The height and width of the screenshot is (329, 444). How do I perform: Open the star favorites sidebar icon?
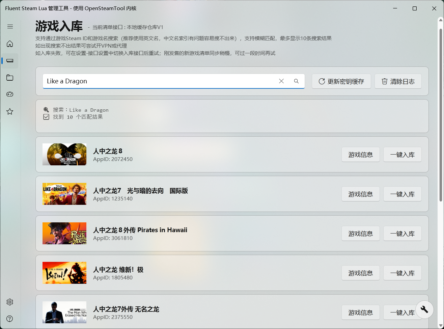click(10, 111)
